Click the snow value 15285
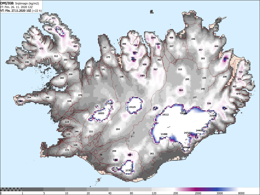The width and height of the screenshot is (260, 195). [109, 103]
